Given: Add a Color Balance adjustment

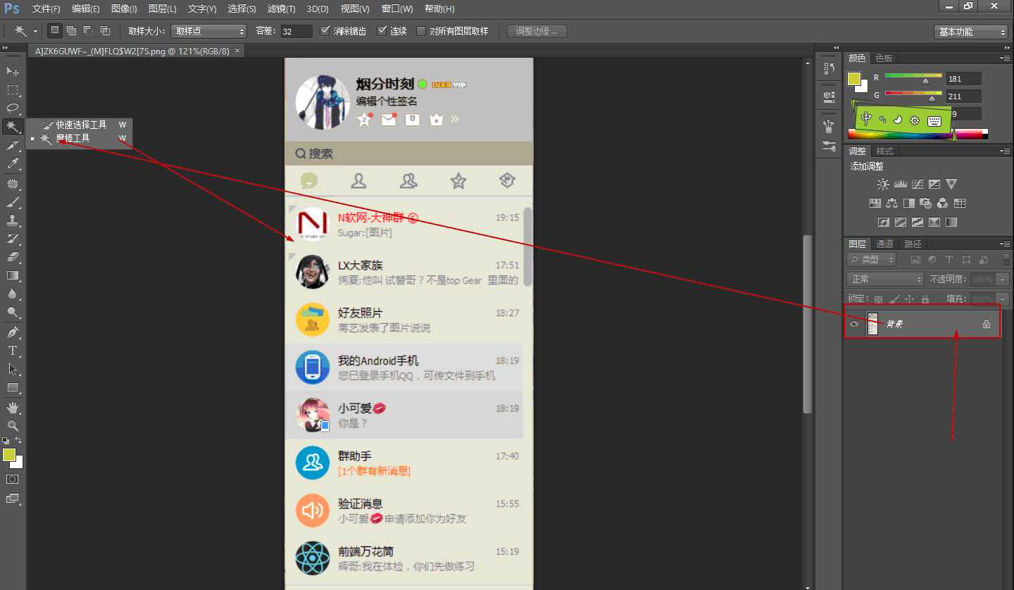Looking at the screenshot, I should (892, 203).
